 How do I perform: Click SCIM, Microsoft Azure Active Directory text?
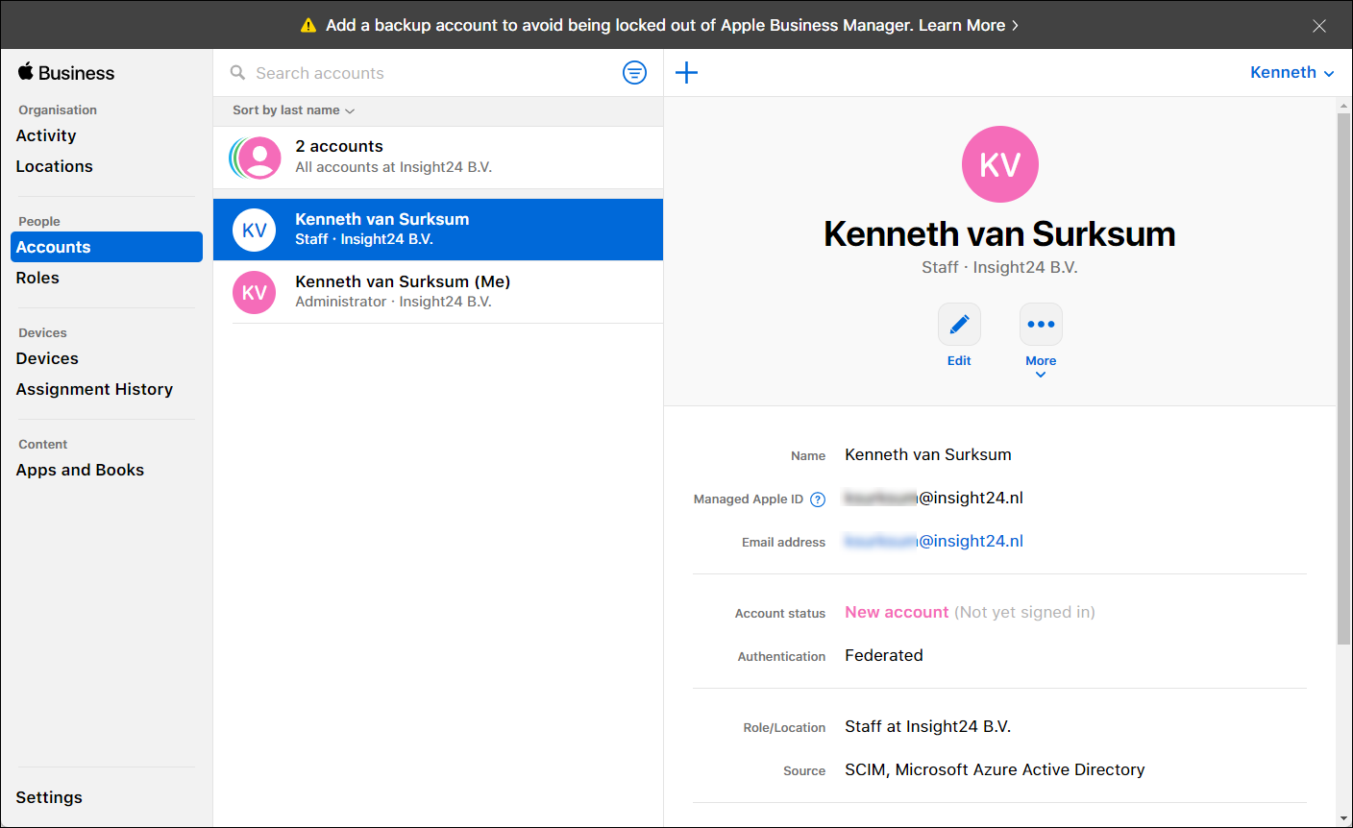click(995, 769)
